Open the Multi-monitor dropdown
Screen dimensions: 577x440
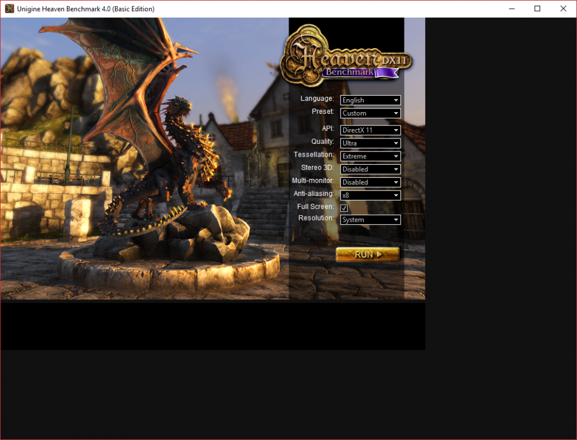click(x=370, y=182)
